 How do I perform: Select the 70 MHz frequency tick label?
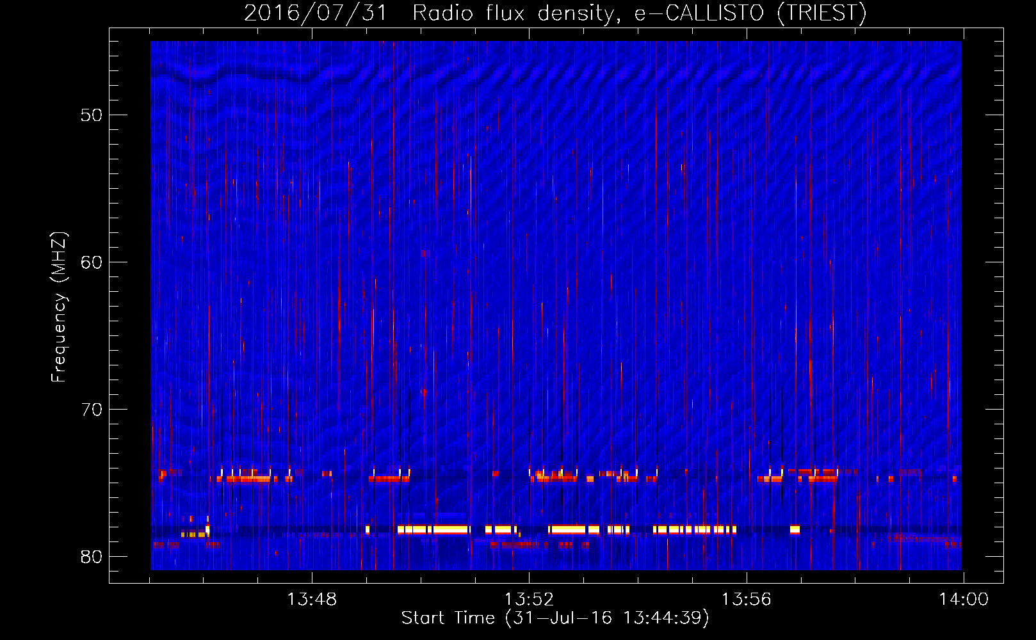click(92, 410)
